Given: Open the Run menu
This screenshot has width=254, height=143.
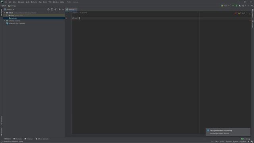Looking at the screenshot, I should coord(40,2).
